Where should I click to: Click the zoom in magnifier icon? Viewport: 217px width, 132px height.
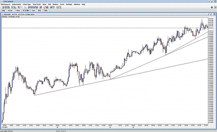coord(19,7)
